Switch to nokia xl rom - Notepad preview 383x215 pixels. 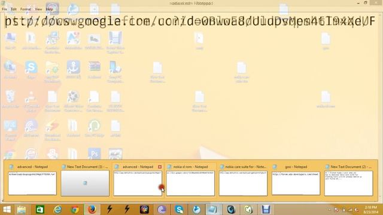coord(190,180)
